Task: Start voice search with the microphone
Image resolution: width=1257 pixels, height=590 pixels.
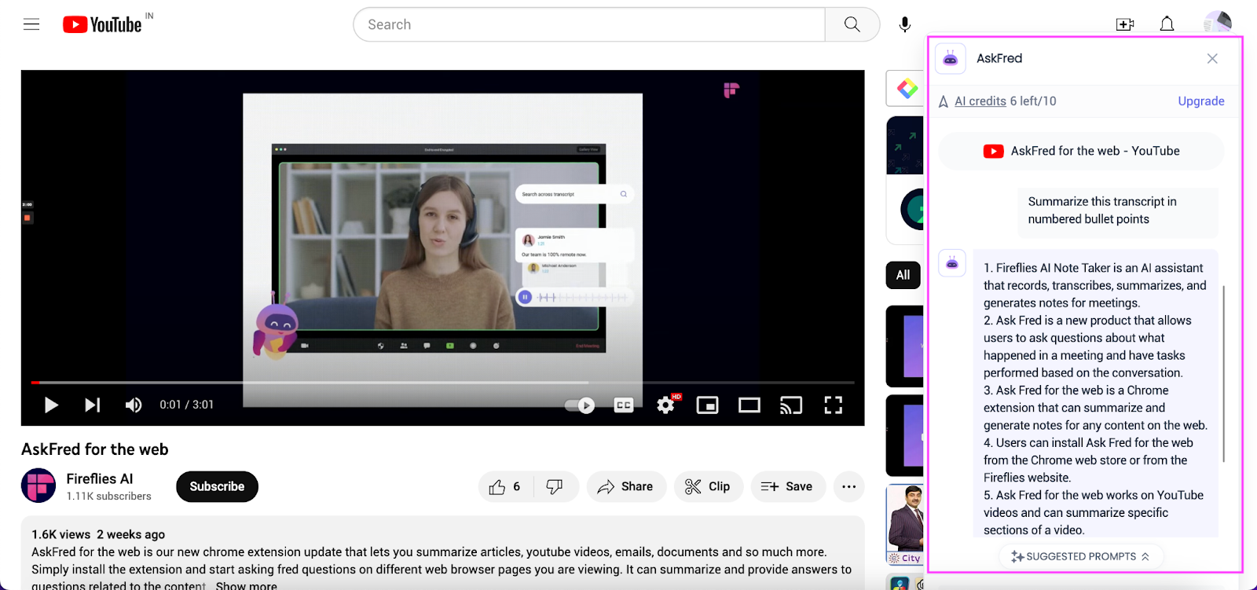Action: (x=905, y=24)
